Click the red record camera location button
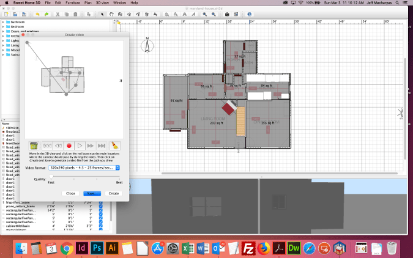This screenshot has height=258, width=413. tap(69, 146)
